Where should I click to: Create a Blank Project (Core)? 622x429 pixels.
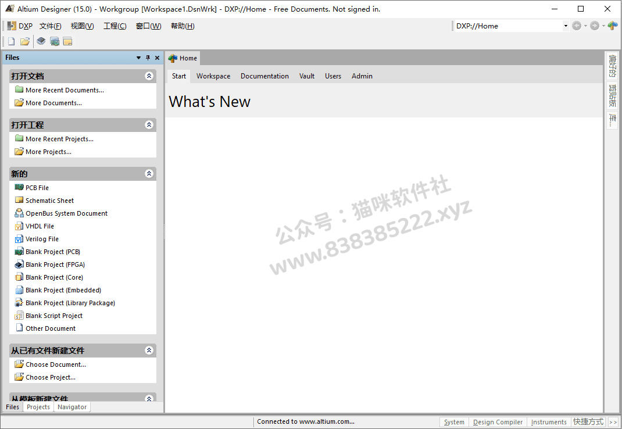point(54,277)
